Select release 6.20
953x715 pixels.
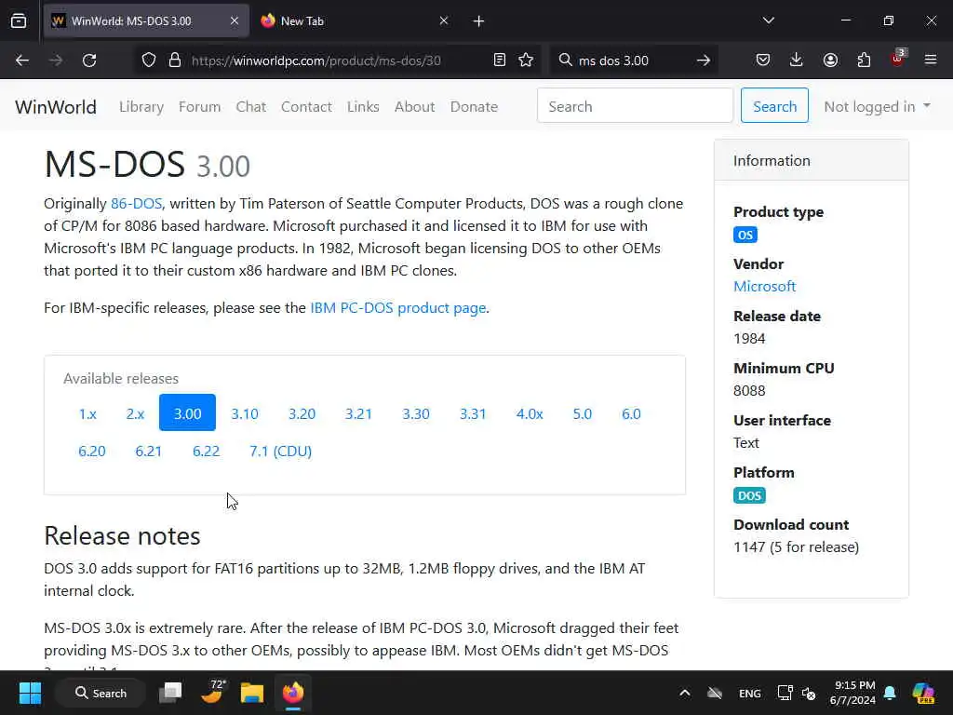(x=92, y=452)
